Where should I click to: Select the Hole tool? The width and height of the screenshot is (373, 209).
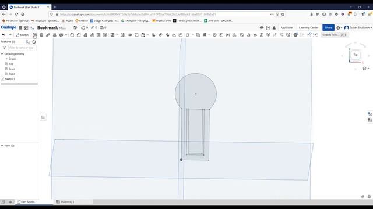(105, 35)
